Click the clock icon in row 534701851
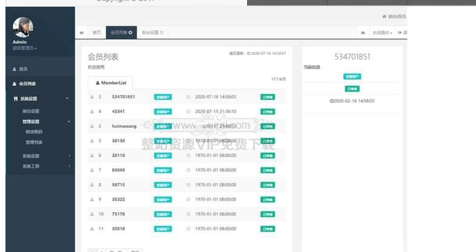Viewport: 476px width, 252px height. (188, 97)
